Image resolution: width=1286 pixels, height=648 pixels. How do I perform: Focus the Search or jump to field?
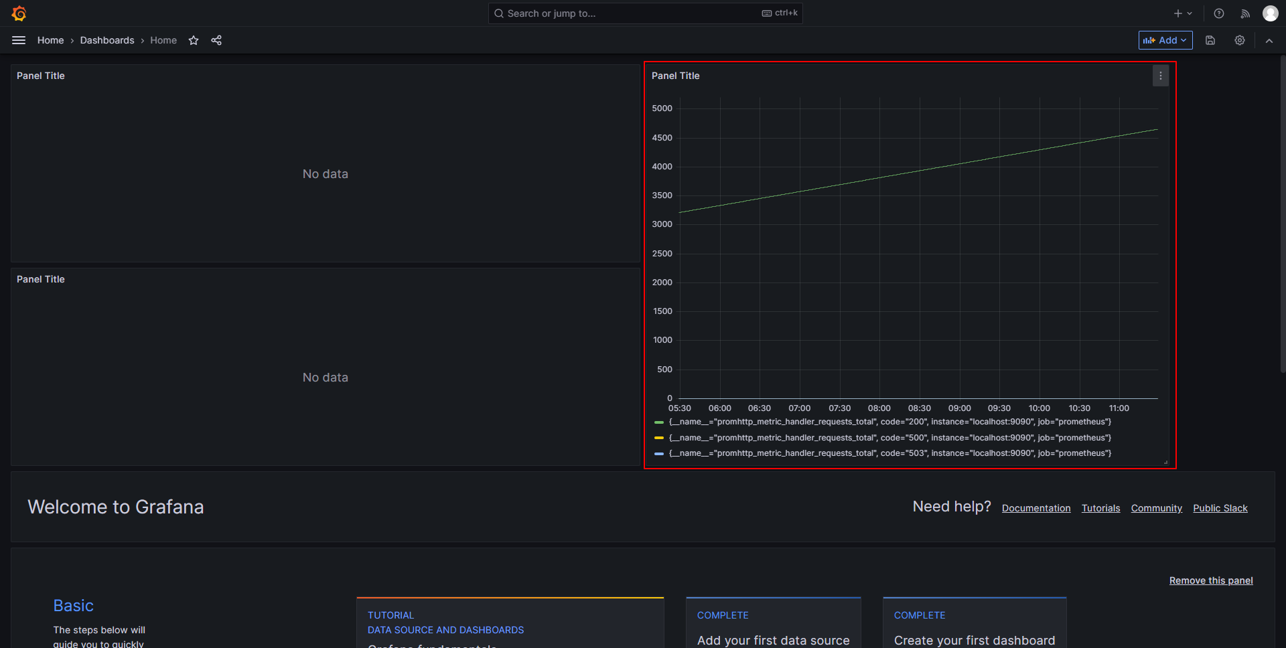tap(645, 13)
